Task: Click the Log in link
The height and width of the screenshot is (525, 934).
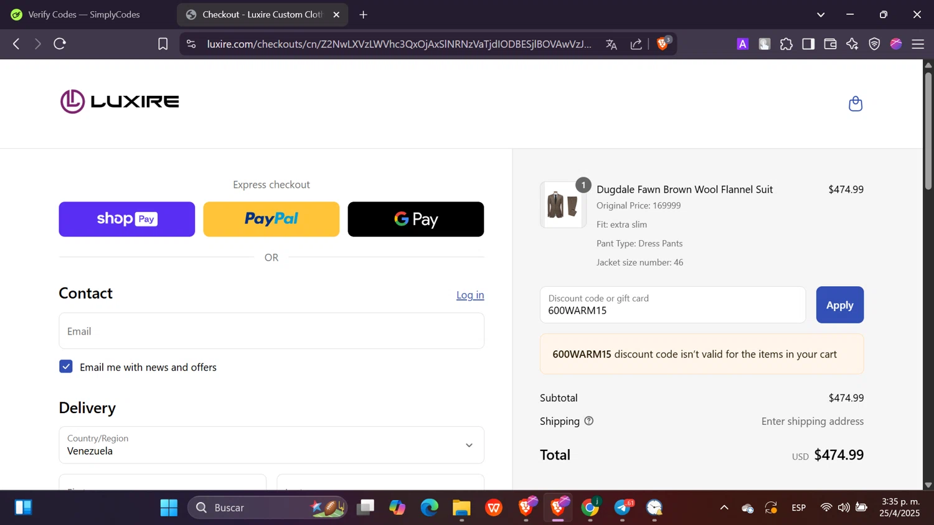Action: point(470,295)
